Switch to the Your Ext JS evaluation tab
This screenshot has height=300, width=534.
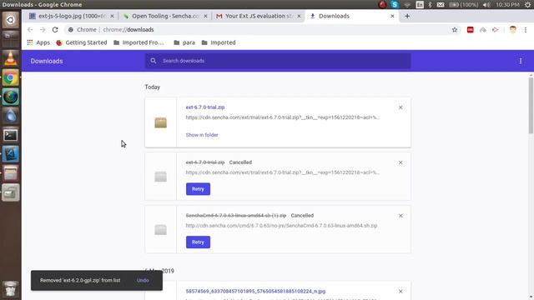tap(258, 16)
